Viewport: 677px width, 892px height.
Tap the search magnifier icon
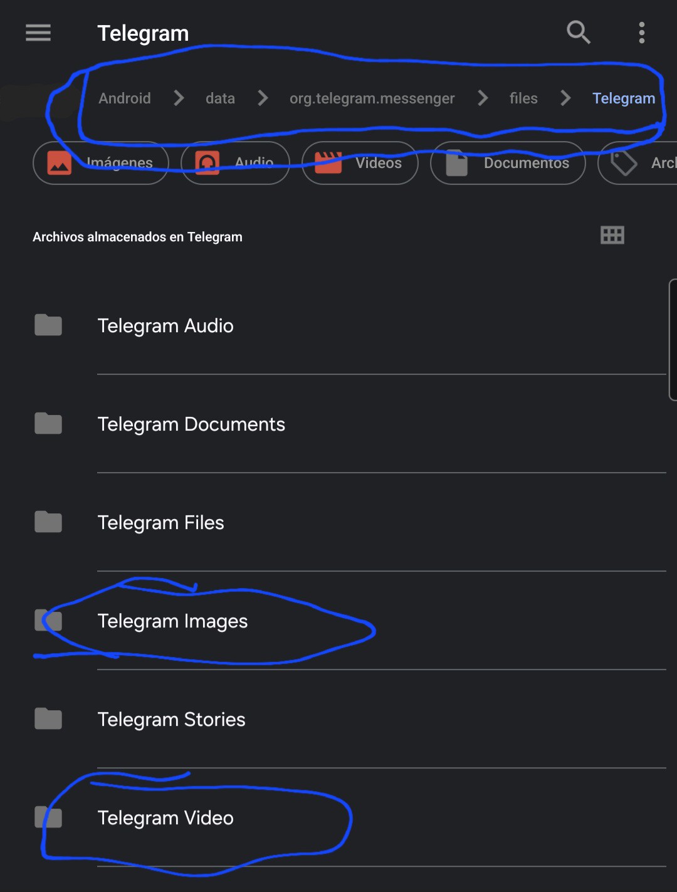click(578, 32)
